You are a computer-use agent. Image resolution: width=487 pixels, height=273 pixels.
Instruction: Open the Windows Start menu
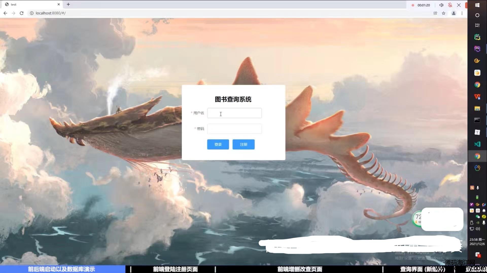click(x=477, y=5)
